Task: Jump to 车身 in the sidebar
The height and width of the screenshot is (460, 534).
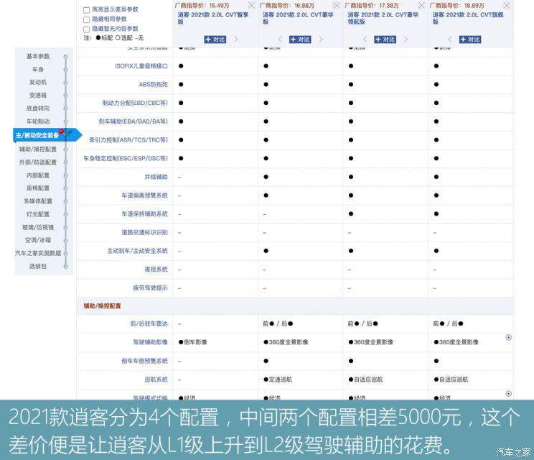Action: [38, 69]
